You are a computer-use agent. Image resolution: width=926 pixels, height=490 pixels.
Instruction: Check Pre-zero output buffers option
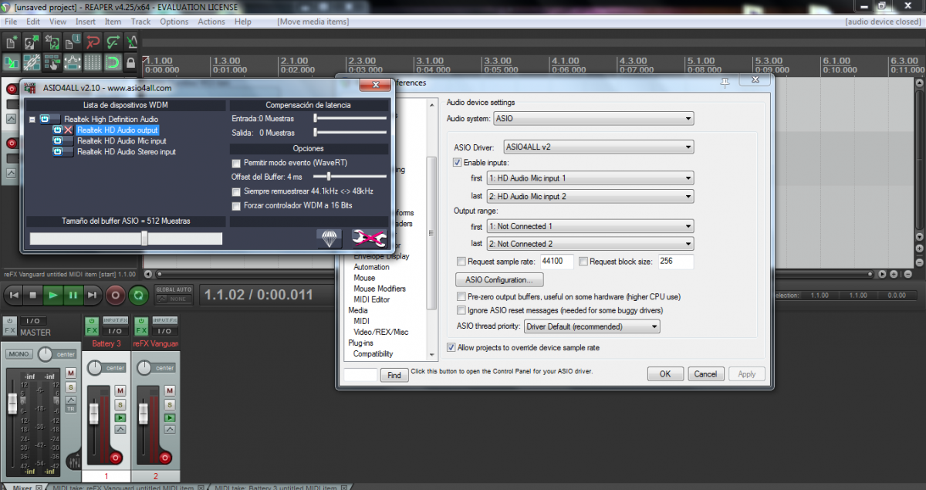(461, 296)
